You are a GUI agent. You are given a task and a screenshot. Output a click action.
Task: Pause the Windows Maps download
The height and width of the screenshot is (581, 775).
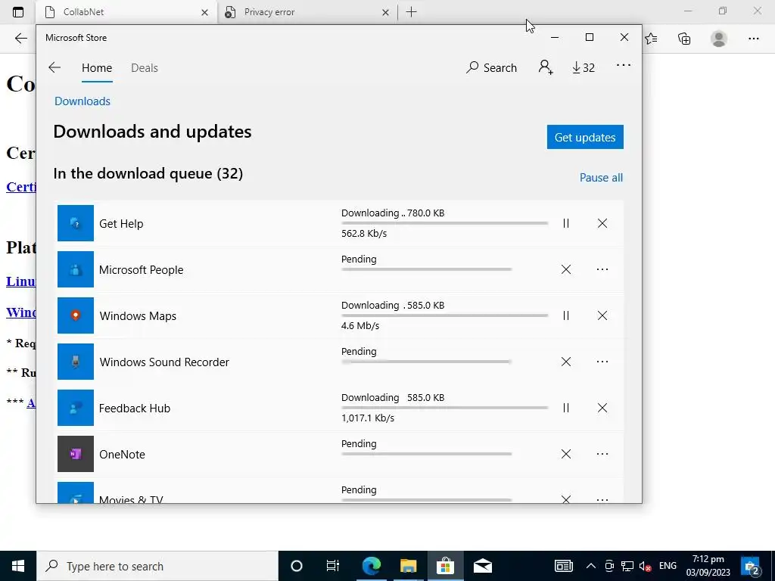click(x=566, y=315)
